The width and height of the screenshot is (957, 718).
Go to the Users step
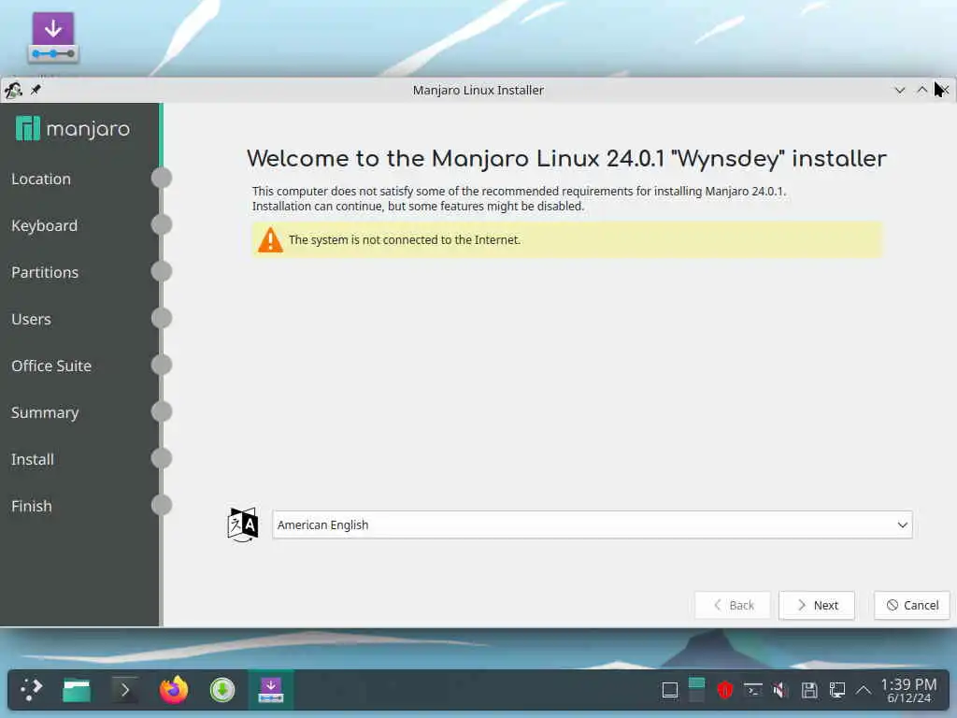(x=31, y=320)
